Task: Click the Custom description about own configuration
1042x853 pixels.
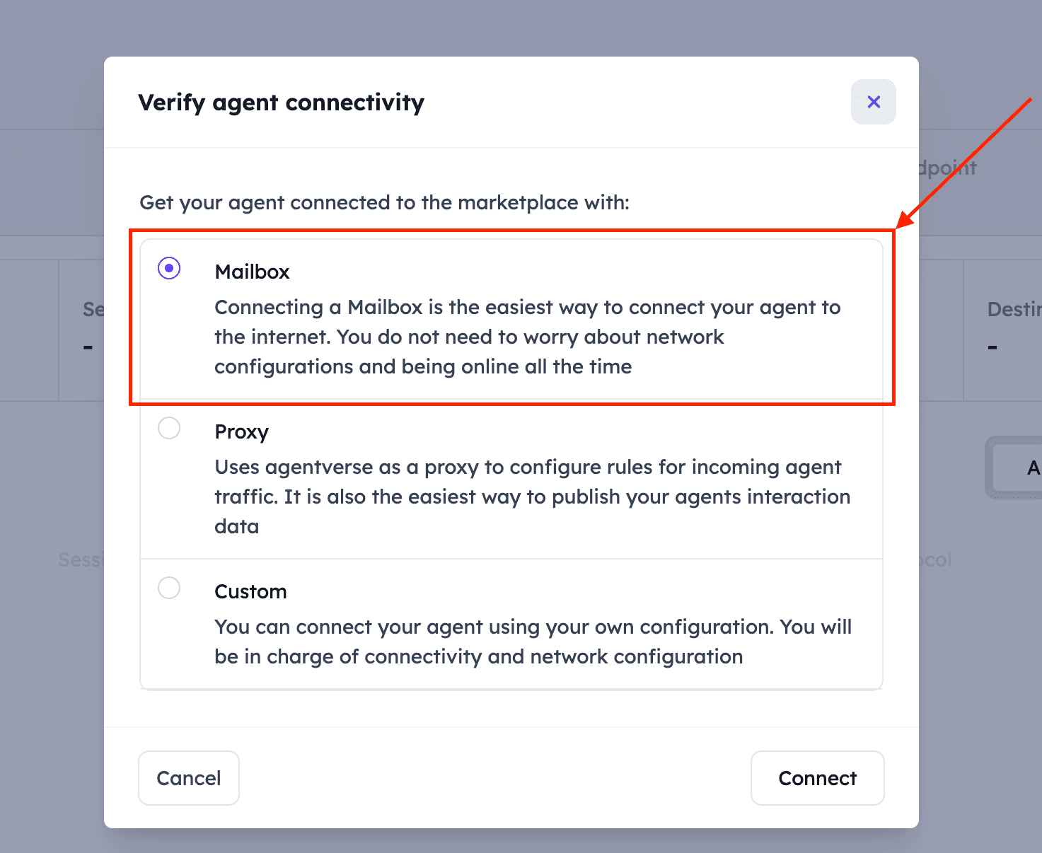Action: 533,642
